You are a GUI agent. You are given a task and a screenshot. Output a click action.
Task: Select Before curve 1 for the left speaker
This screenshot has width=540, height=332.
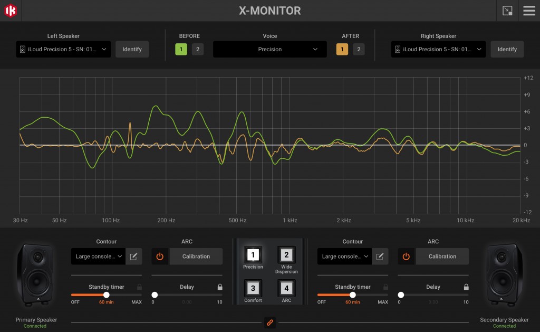click(181, 49)
